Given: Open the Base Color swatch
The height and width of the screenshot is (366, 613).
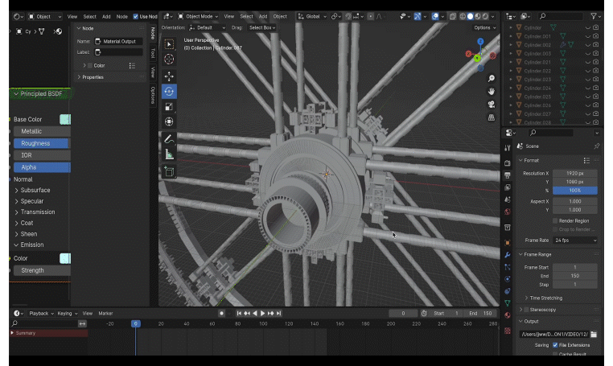Looking at the screenshot, I should coord(65,119).
